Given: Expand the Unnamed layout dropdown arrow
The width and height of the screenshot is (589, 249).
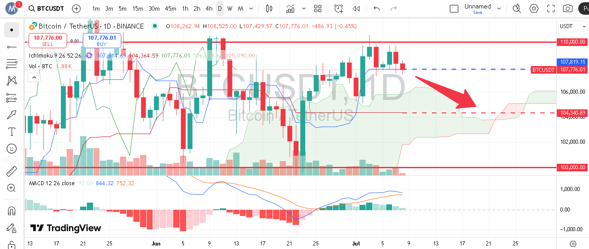Looking at the screenshot, I should pyautogui.click(x=500, y=8).
